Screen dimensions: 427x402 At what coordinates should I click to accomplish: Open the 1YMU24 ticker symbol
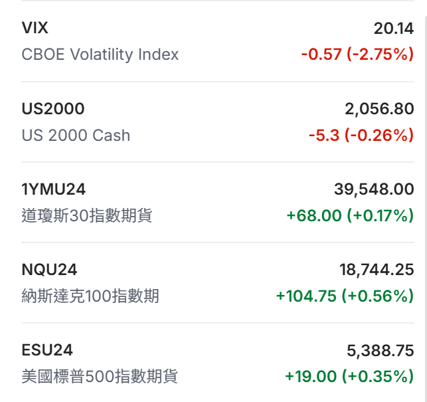point(54,189)
